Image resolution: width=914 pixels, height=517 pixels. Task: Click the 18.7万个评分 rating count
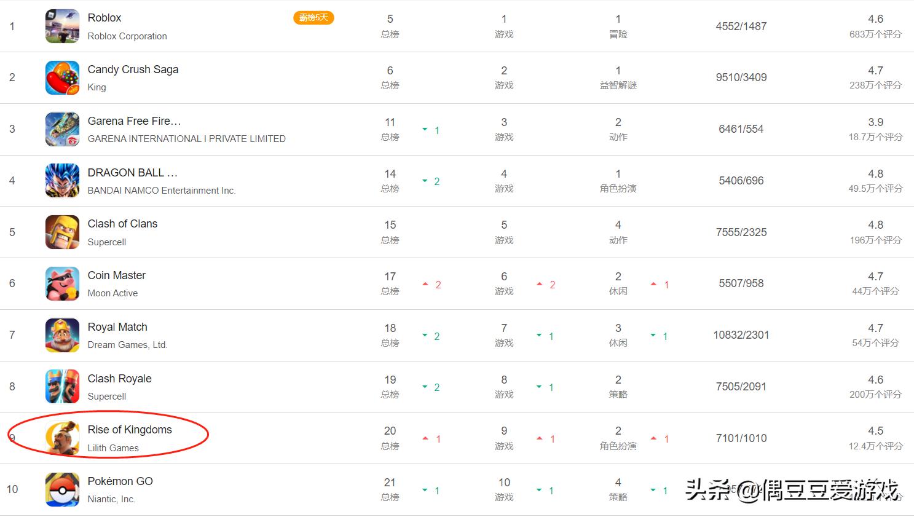click(x=876, y=137)
